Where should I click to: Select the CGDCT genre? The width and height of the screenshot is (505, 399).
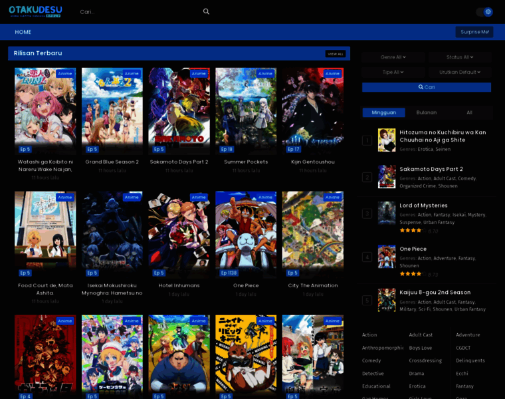[x=463, y=348]
